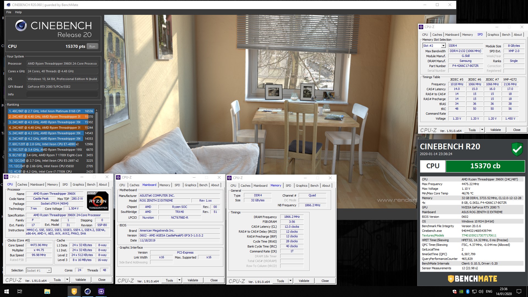Click Validate in the SPD CPU-Z window
The height and width of the screenshot is (297, 528).
pos(496,130)
